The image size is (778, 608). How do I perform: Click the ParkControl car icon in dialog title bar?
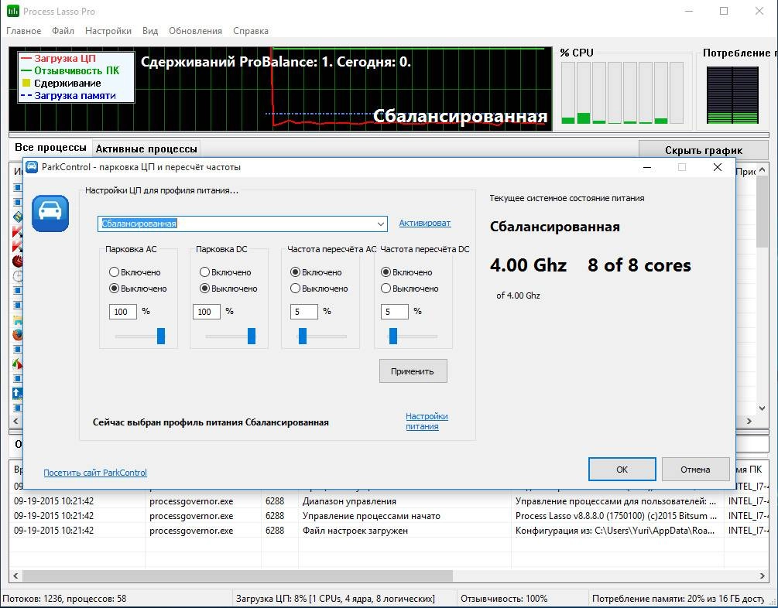[x=32, y=167]
